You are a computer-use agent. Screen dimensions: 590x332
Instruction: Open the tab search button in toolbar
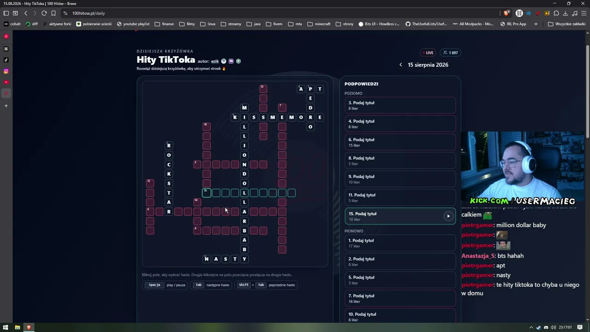(15, 13)
